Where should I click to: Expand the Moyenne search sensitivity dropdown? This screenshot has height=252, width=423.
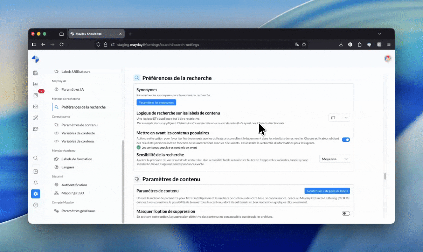(x=335, y=159)
